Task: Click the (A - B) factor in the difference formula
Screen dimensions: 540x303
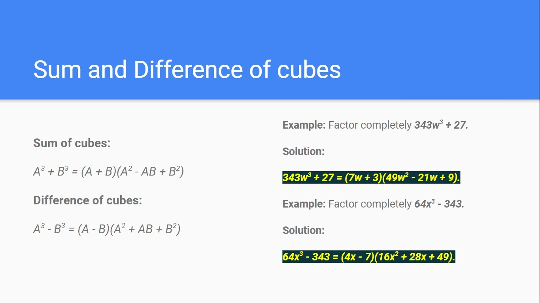Action: (x=94, y=229)
